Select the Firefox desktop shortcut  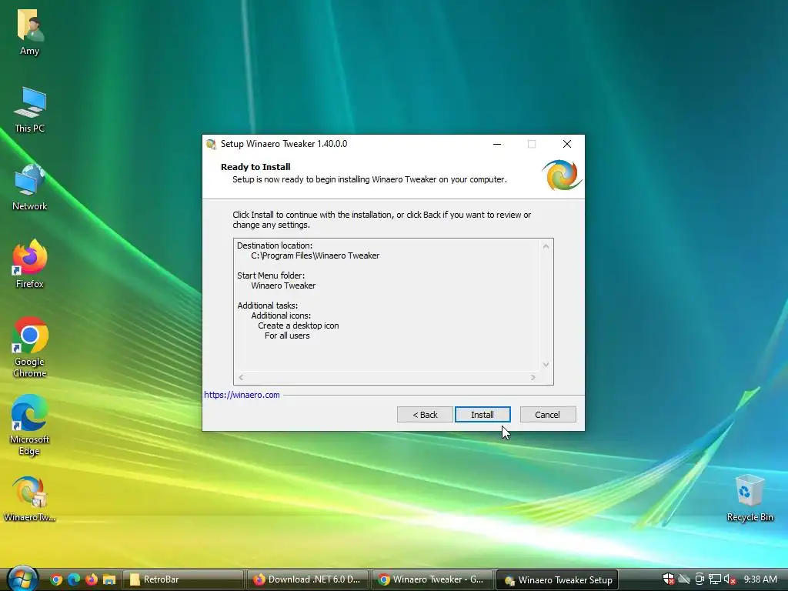point(30,265)
